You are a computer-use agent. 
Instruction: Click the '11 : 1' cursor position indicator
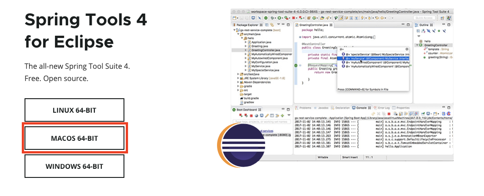point(369,157)
